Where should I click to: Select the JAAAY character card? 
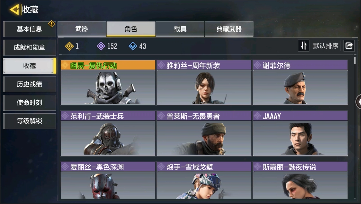point(300,133)
